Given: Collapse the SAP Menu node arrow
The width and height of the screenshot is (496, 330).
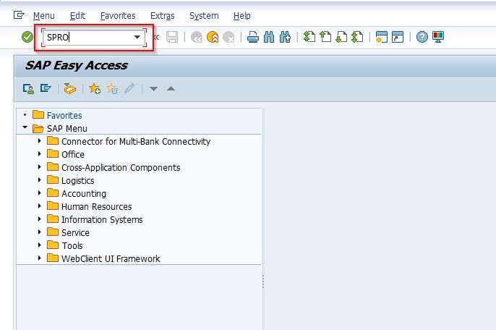Looking at the screenshot, I should [25, 127].
